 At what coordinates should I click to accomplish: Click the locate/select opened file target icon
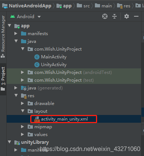[105, 16]
